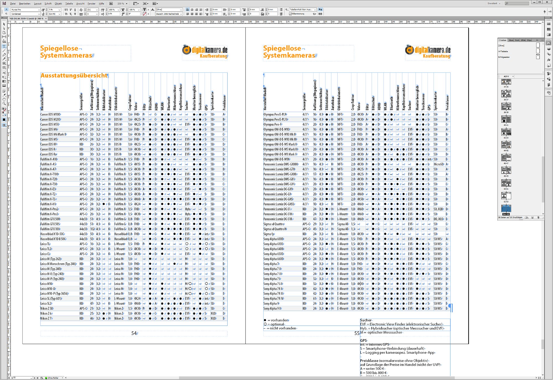Open the Erweitert workspace switcher
This screenshot has height=380, width=553.
click(x=494, y=4)
